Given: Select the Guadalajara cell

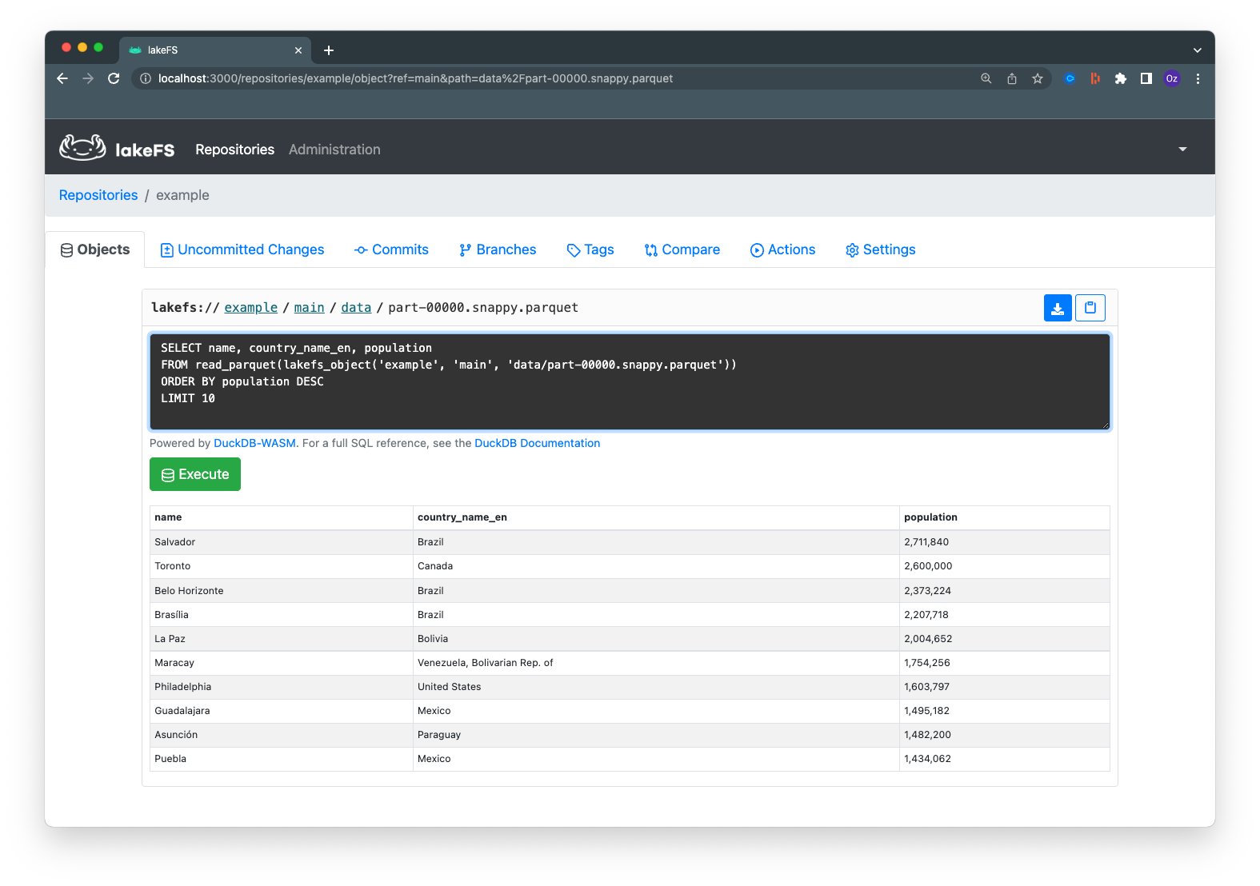Looking at the screenshot, I should 282,711.
